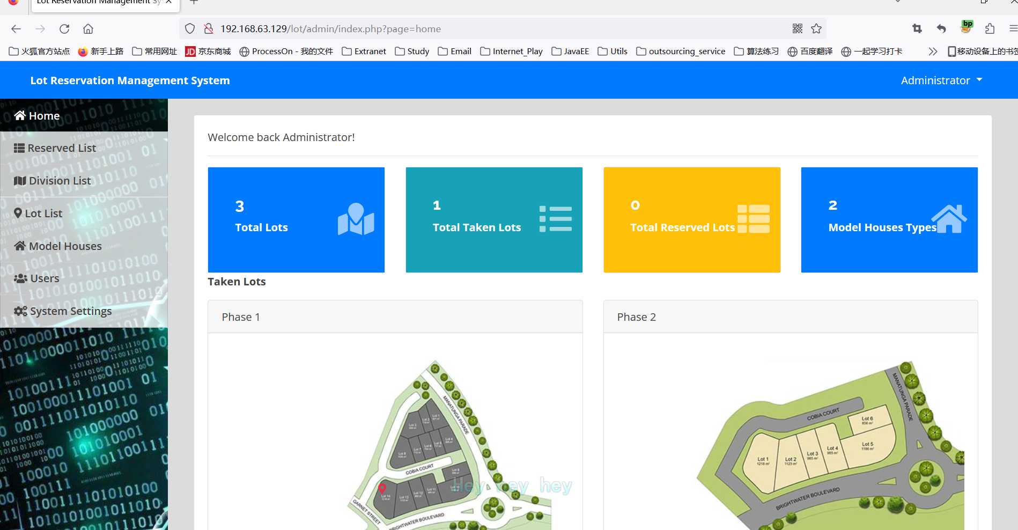Open the ProcessOn bookmark
The height and width of the screenshot is (530, 1018).
[x=286, y=51]
